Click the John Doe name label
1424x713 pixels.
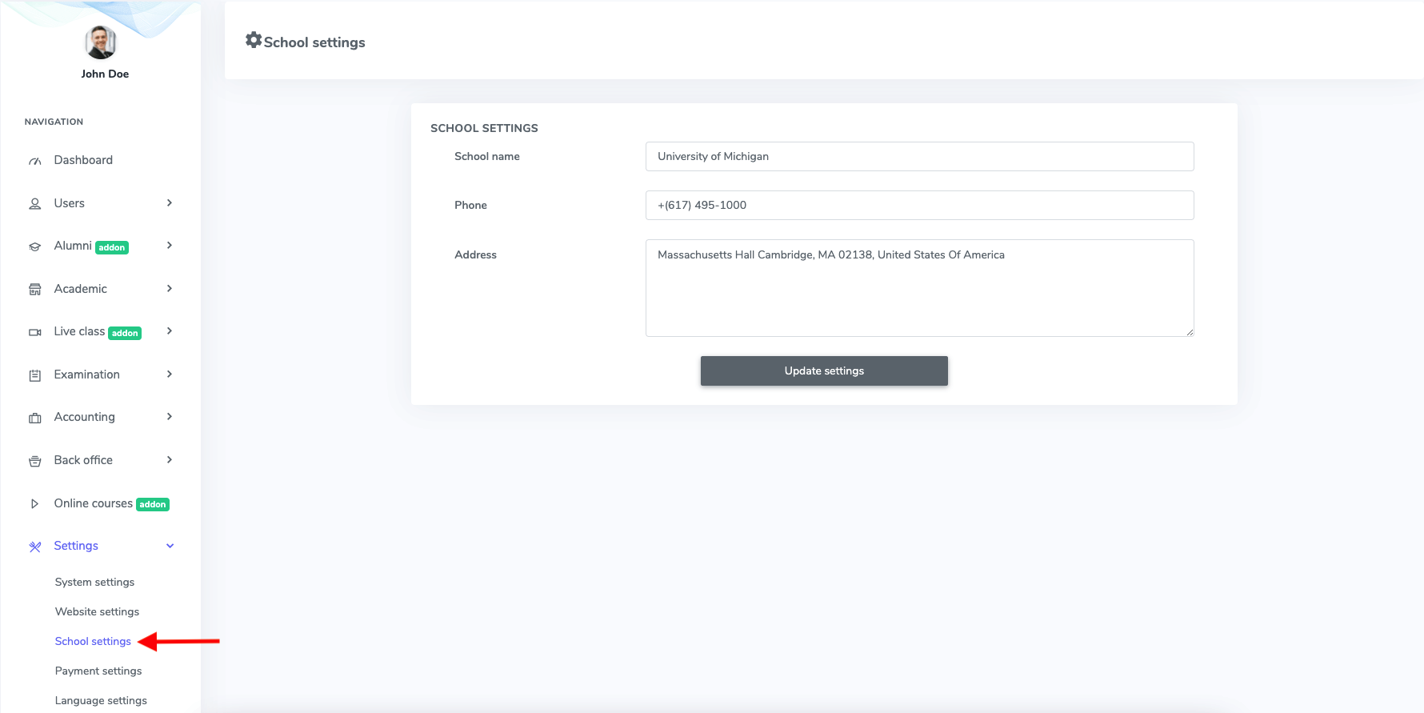point(105,74)
